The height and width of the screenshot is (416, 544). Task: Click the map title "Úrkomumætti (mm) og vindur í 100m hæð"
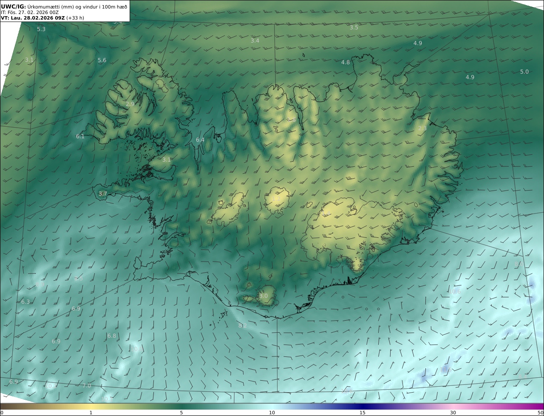[x=77, y=6]
